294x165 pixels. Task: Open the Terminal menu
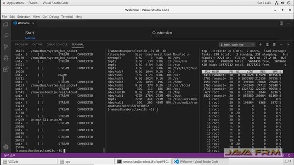coord(67,16)
